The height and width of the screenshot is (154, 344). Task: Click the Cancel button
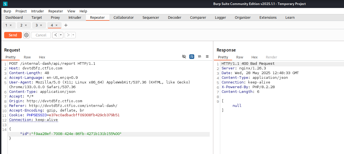click(41, 35)
